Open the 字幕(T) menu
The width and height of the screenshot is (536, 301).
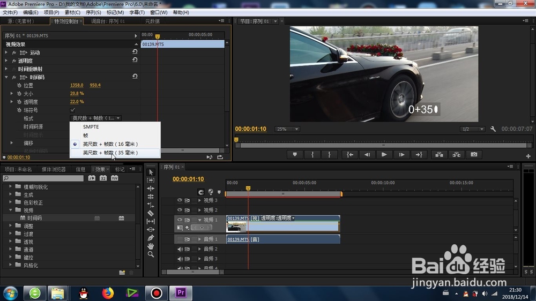(x=137, y=12)
